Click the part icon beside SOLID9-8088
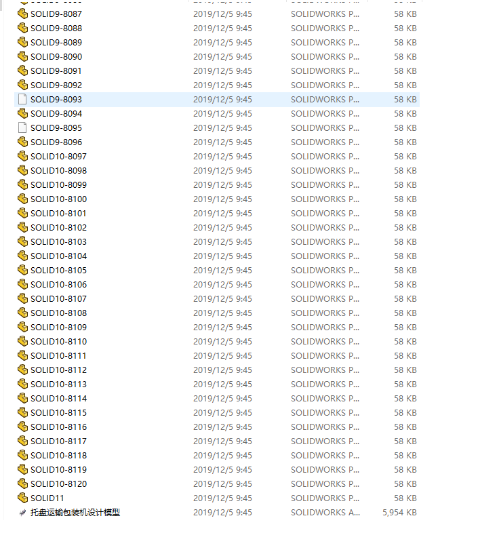Viewport: 478px width, 533px height. (x=22, y=28)
